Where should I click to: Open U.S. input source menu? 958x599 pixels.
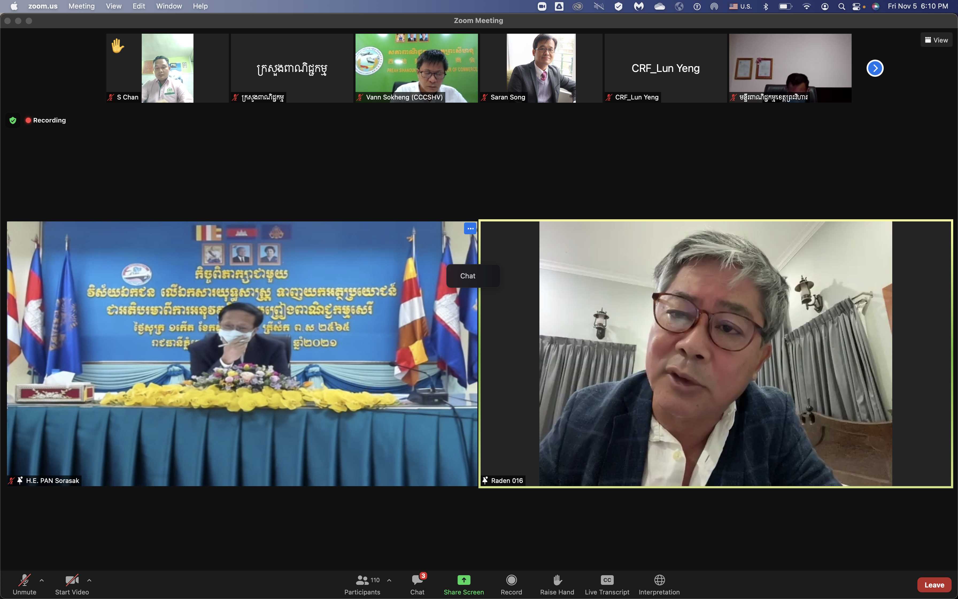pos(740,6)
